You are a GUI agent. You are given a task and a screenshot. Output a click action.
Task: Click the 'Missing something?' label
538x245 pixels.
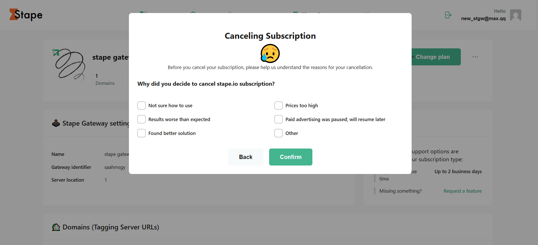coord(400,191)
